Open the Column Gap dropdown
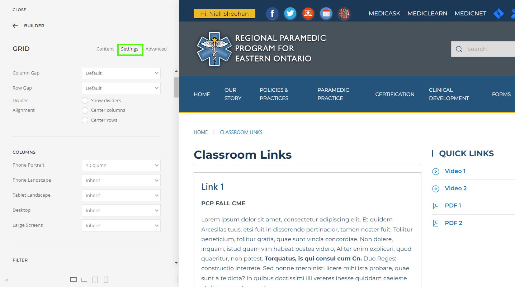The width and height of the screenshot is (515, 287). [x=121, y=73]
